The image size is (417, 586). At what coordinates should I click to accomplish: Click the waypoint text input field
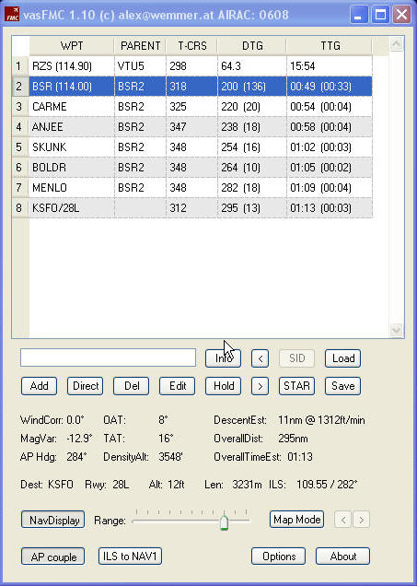[109, 358]
